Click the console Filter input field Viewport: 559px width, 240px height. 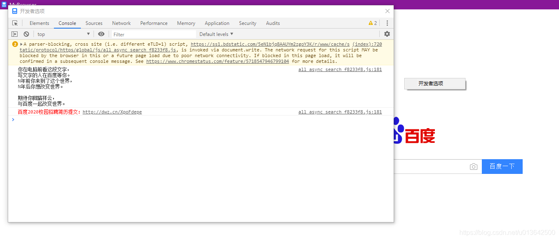pos(154,34)
